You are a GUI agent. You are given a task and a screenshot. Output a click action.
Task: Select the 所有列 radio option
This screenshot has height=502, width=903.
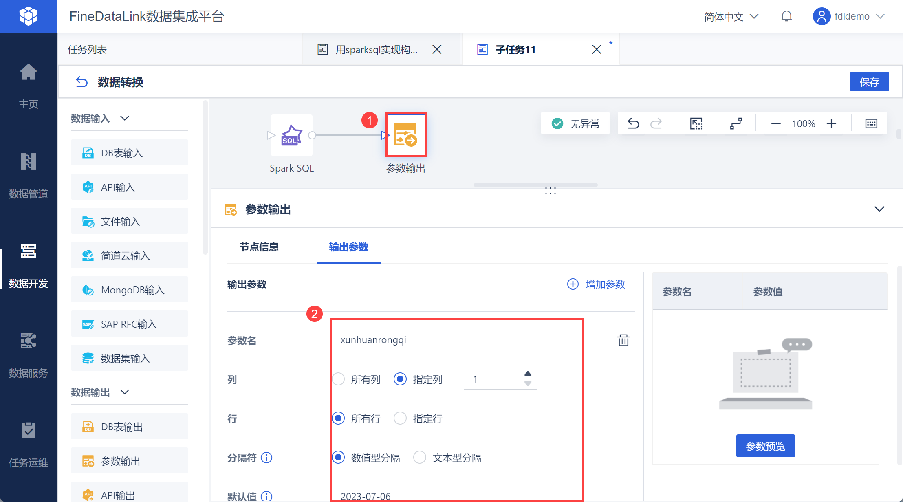(x=339, y=379)
